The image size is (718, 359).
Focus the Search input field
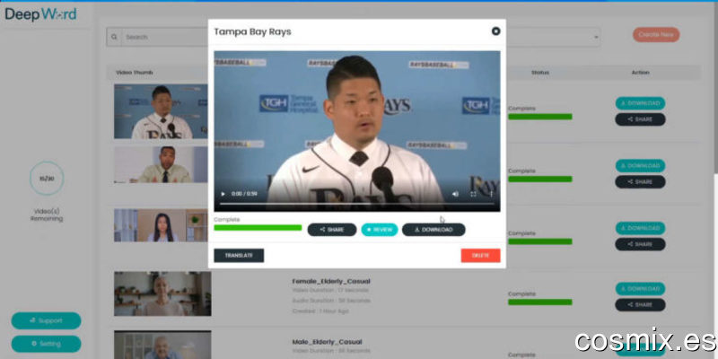(x=165, y=37)
